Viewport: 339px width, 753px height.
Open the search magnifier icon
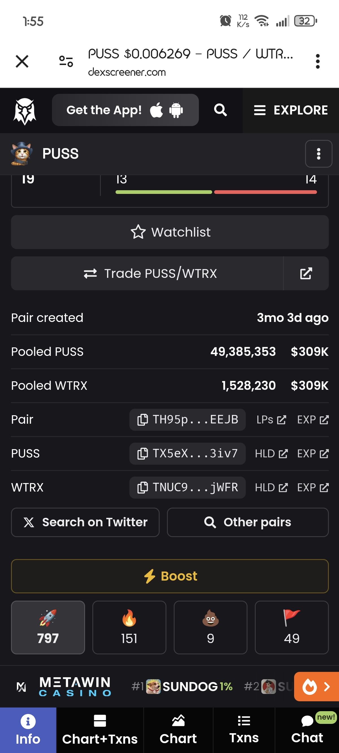coord(220,110)
